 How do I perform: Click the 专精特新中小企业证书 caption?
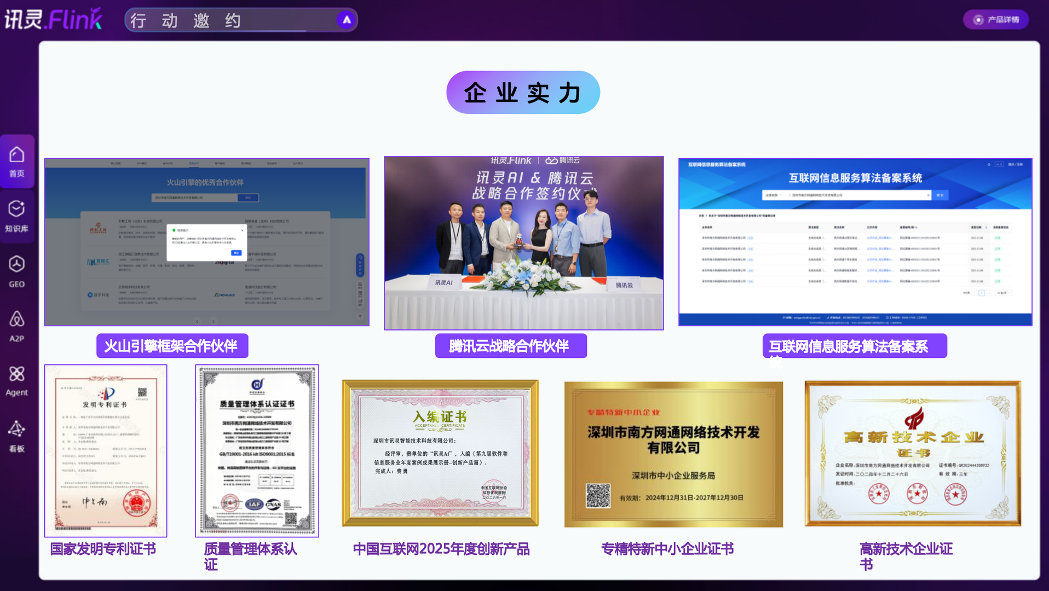pyautogui.click(x=667, y=549)
